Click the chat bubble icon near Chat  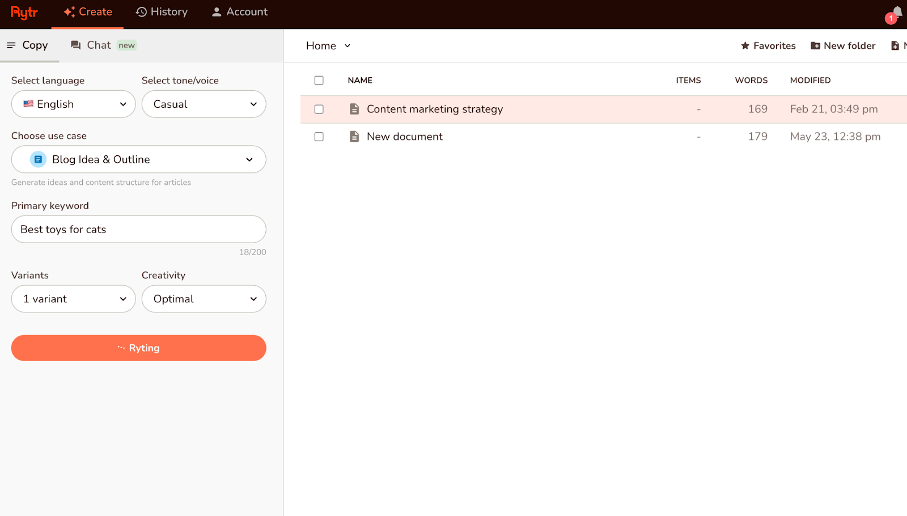point(75,45)
